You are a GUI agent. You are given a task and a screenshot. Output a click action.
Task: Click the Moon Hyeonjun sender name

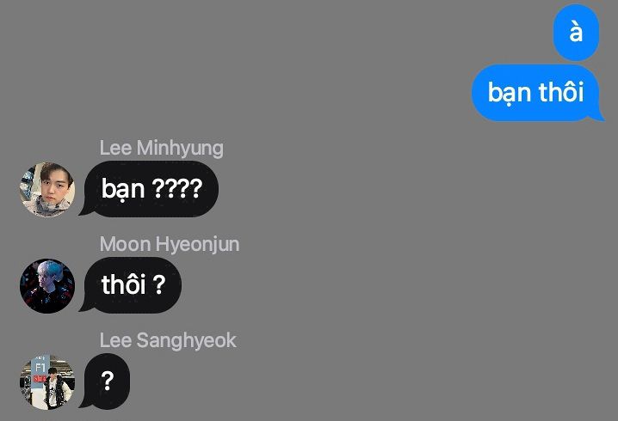click(170, 244)
